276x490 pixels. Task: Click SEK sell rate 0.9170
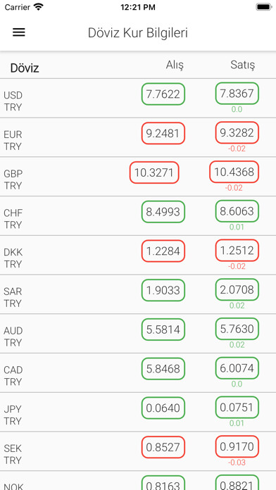(237, 446)
